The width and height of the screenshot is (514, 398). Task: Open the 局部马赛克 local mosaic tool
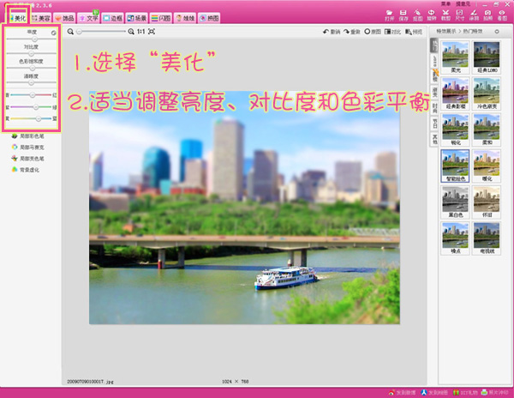30,147
